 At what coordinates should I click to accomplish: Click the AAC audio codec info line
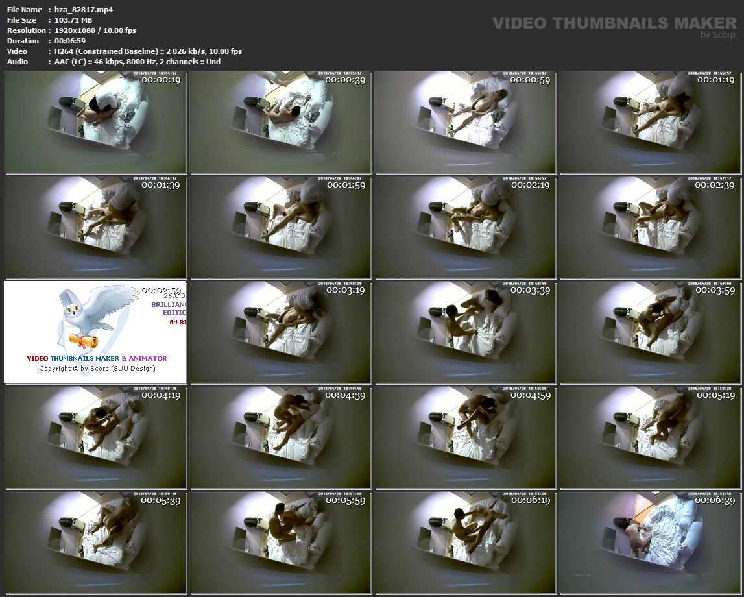click(138, 62)
